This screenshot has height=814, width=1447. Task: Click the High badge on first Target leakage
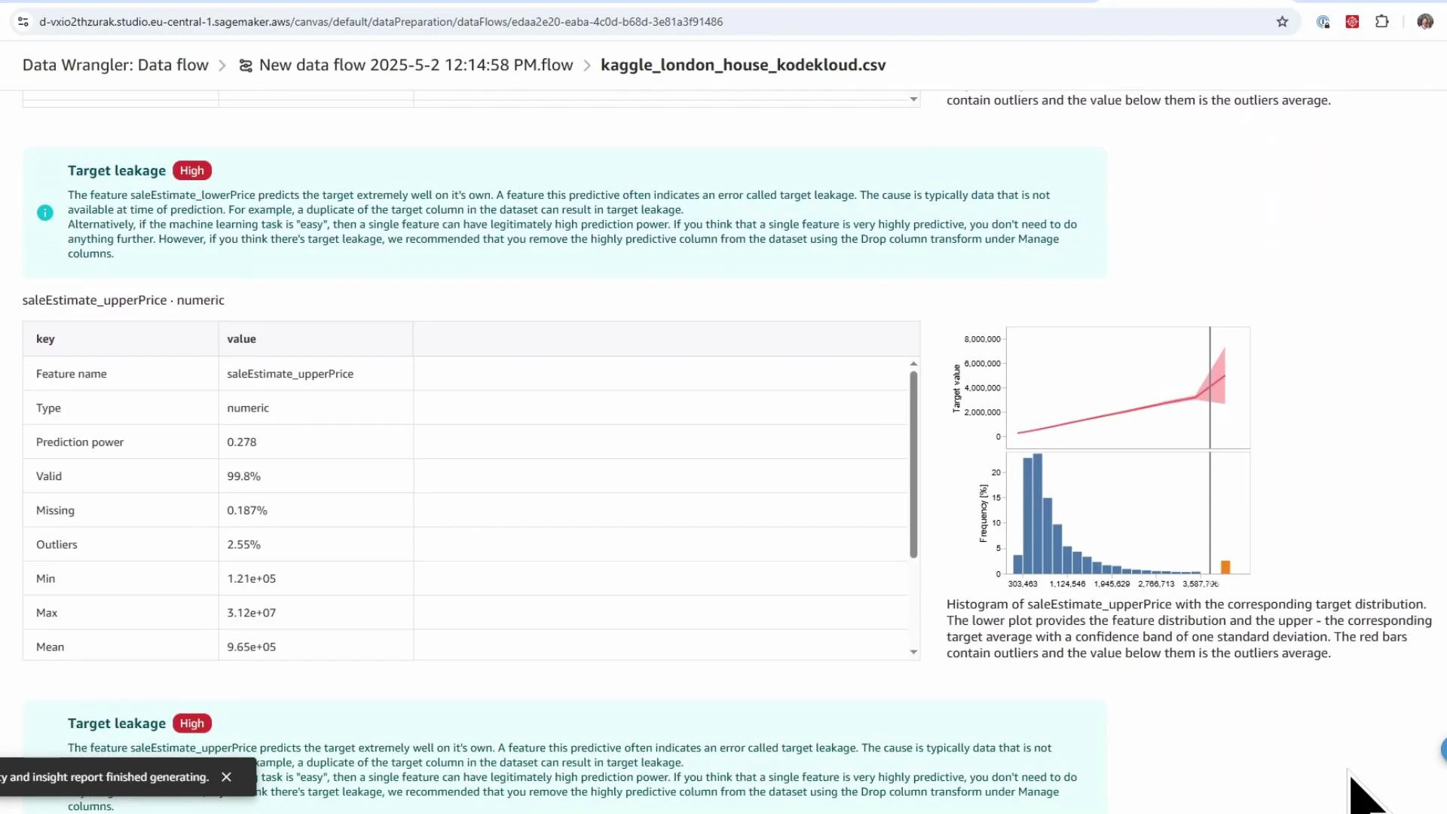191,170
